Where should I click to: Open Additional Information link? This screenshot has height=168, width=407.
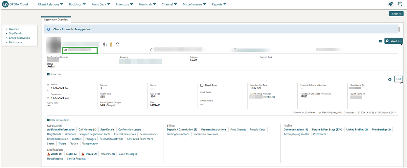(61, 130)
